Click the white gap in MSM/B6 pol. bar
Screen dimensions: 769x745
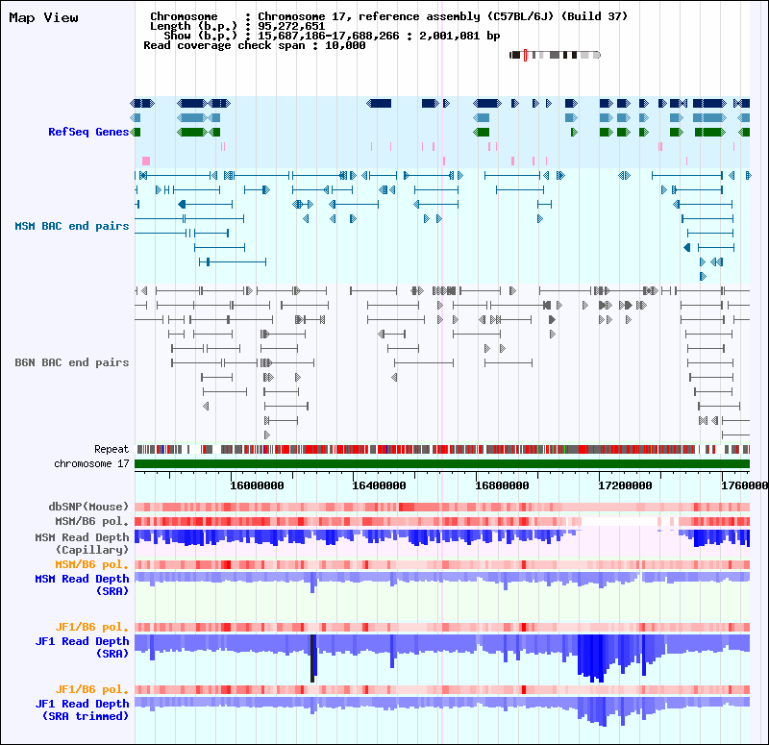coord(619,521)
